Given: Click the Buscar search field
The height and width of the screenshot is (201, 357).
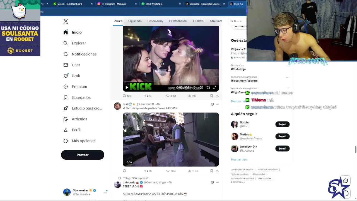Looking at the screenshot, I should click(x=238, y=21).
